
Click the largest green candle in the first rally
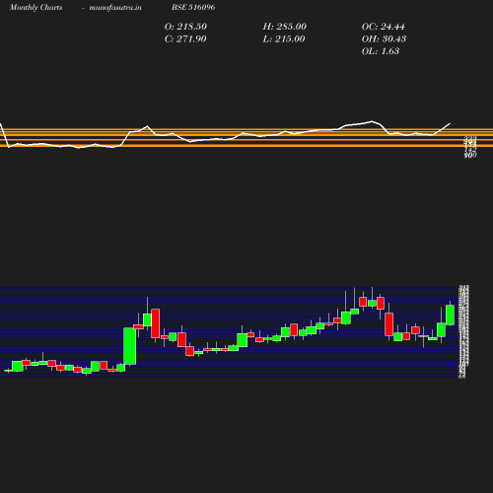pyautogui.click(x=130, y=346)
